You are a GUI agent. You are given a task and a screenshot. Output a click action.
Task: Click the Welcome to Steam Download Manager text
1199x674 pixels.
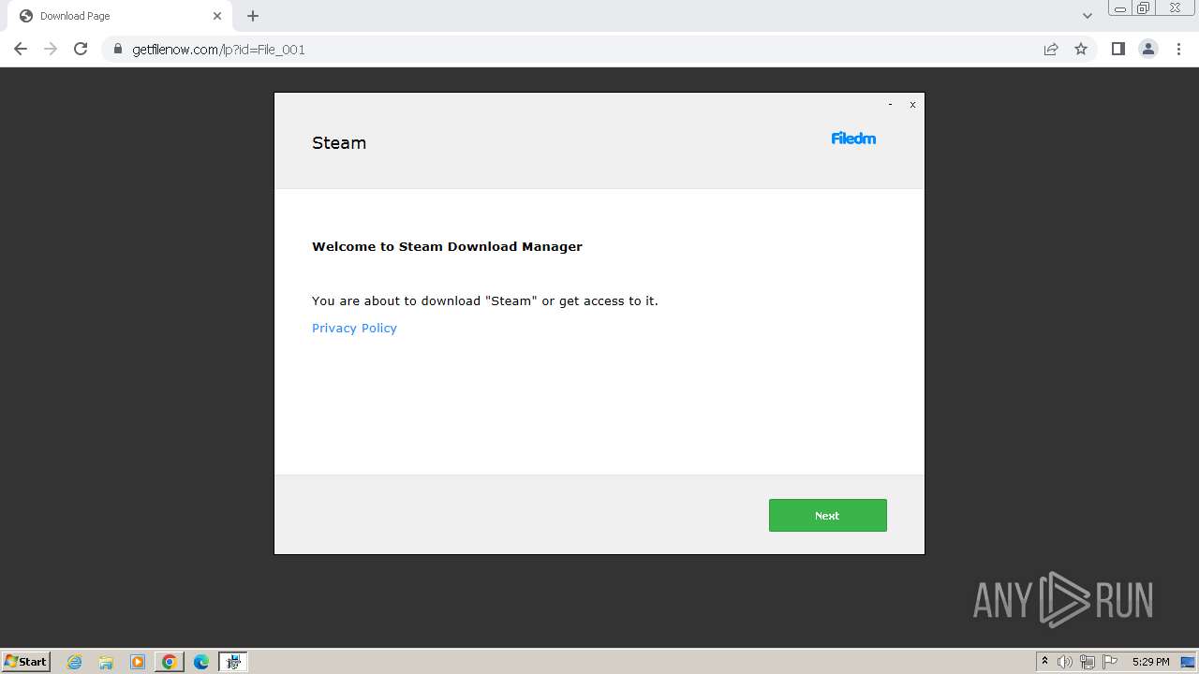[447, 246]
